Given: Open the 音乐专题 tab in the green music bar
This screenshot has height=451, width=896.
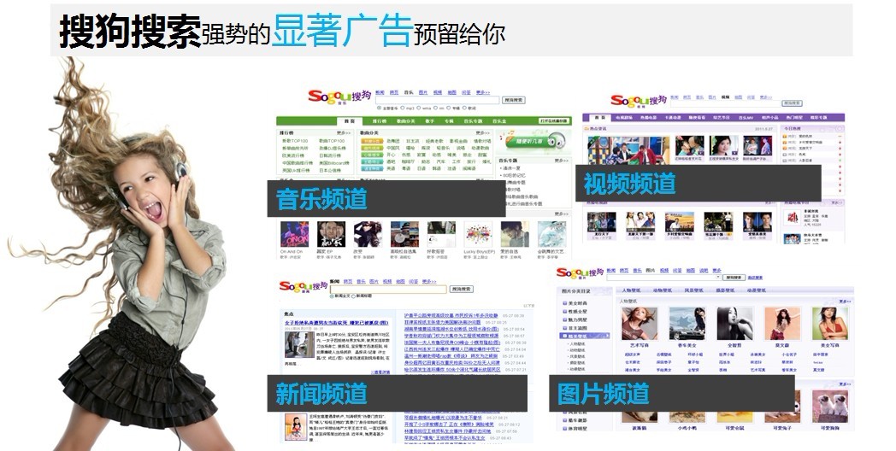Looking at the screenshot, I should coord(473,121).
